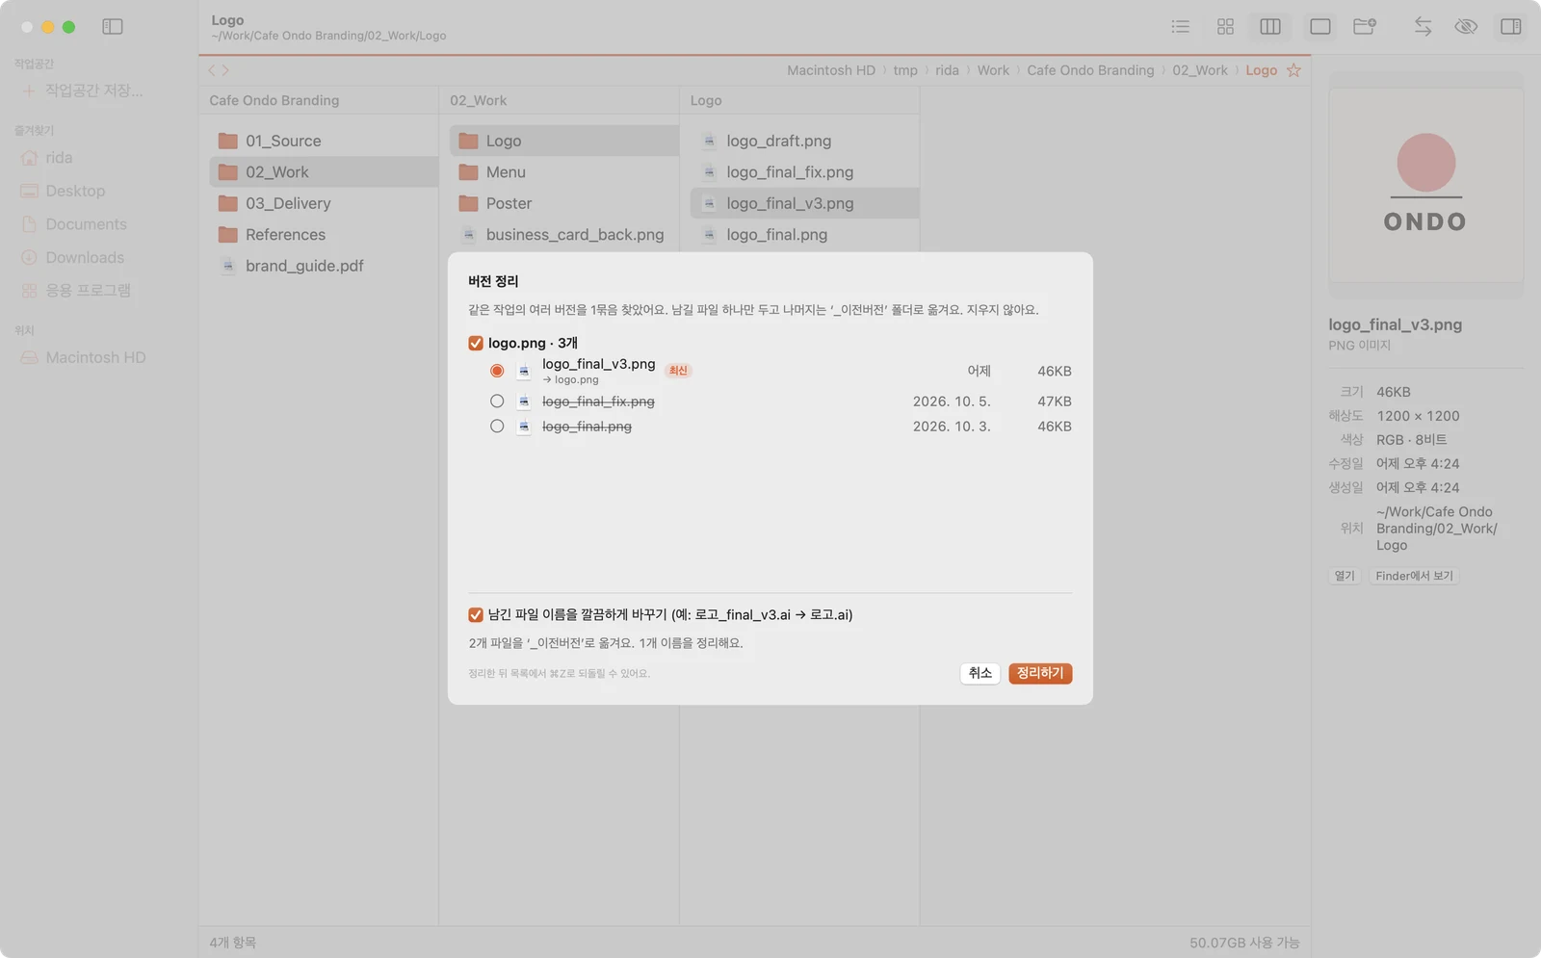The width and height of the screenshot is (1541, 958).
Task: Select logo_draft.png file
Action: coord(805,141)
